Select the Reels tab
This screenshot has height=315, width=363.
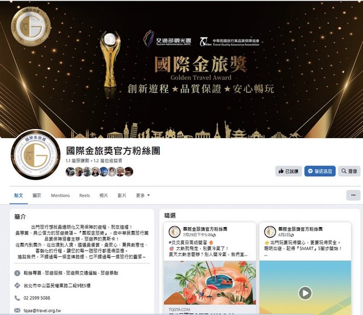tap(85, 196)
